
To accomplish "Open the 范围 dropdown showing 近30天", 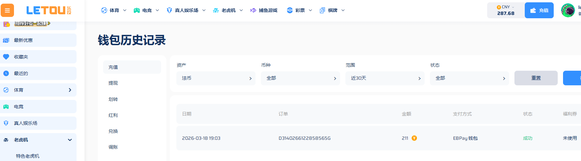I will click(x=385, y=78).
